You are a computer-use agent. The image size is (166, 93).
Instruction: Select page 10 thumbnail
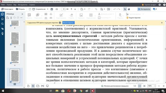point(15,38)
